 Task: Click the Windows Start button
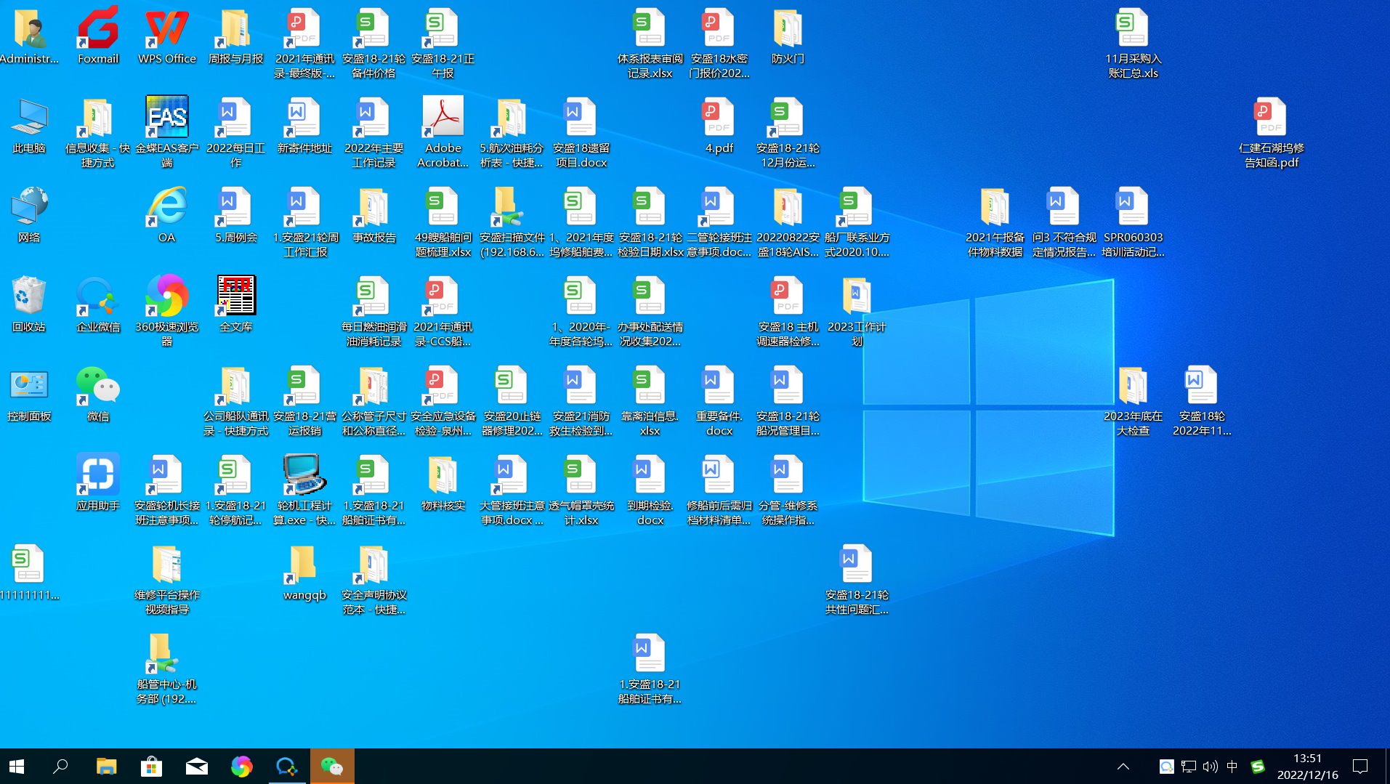point(17,767)
